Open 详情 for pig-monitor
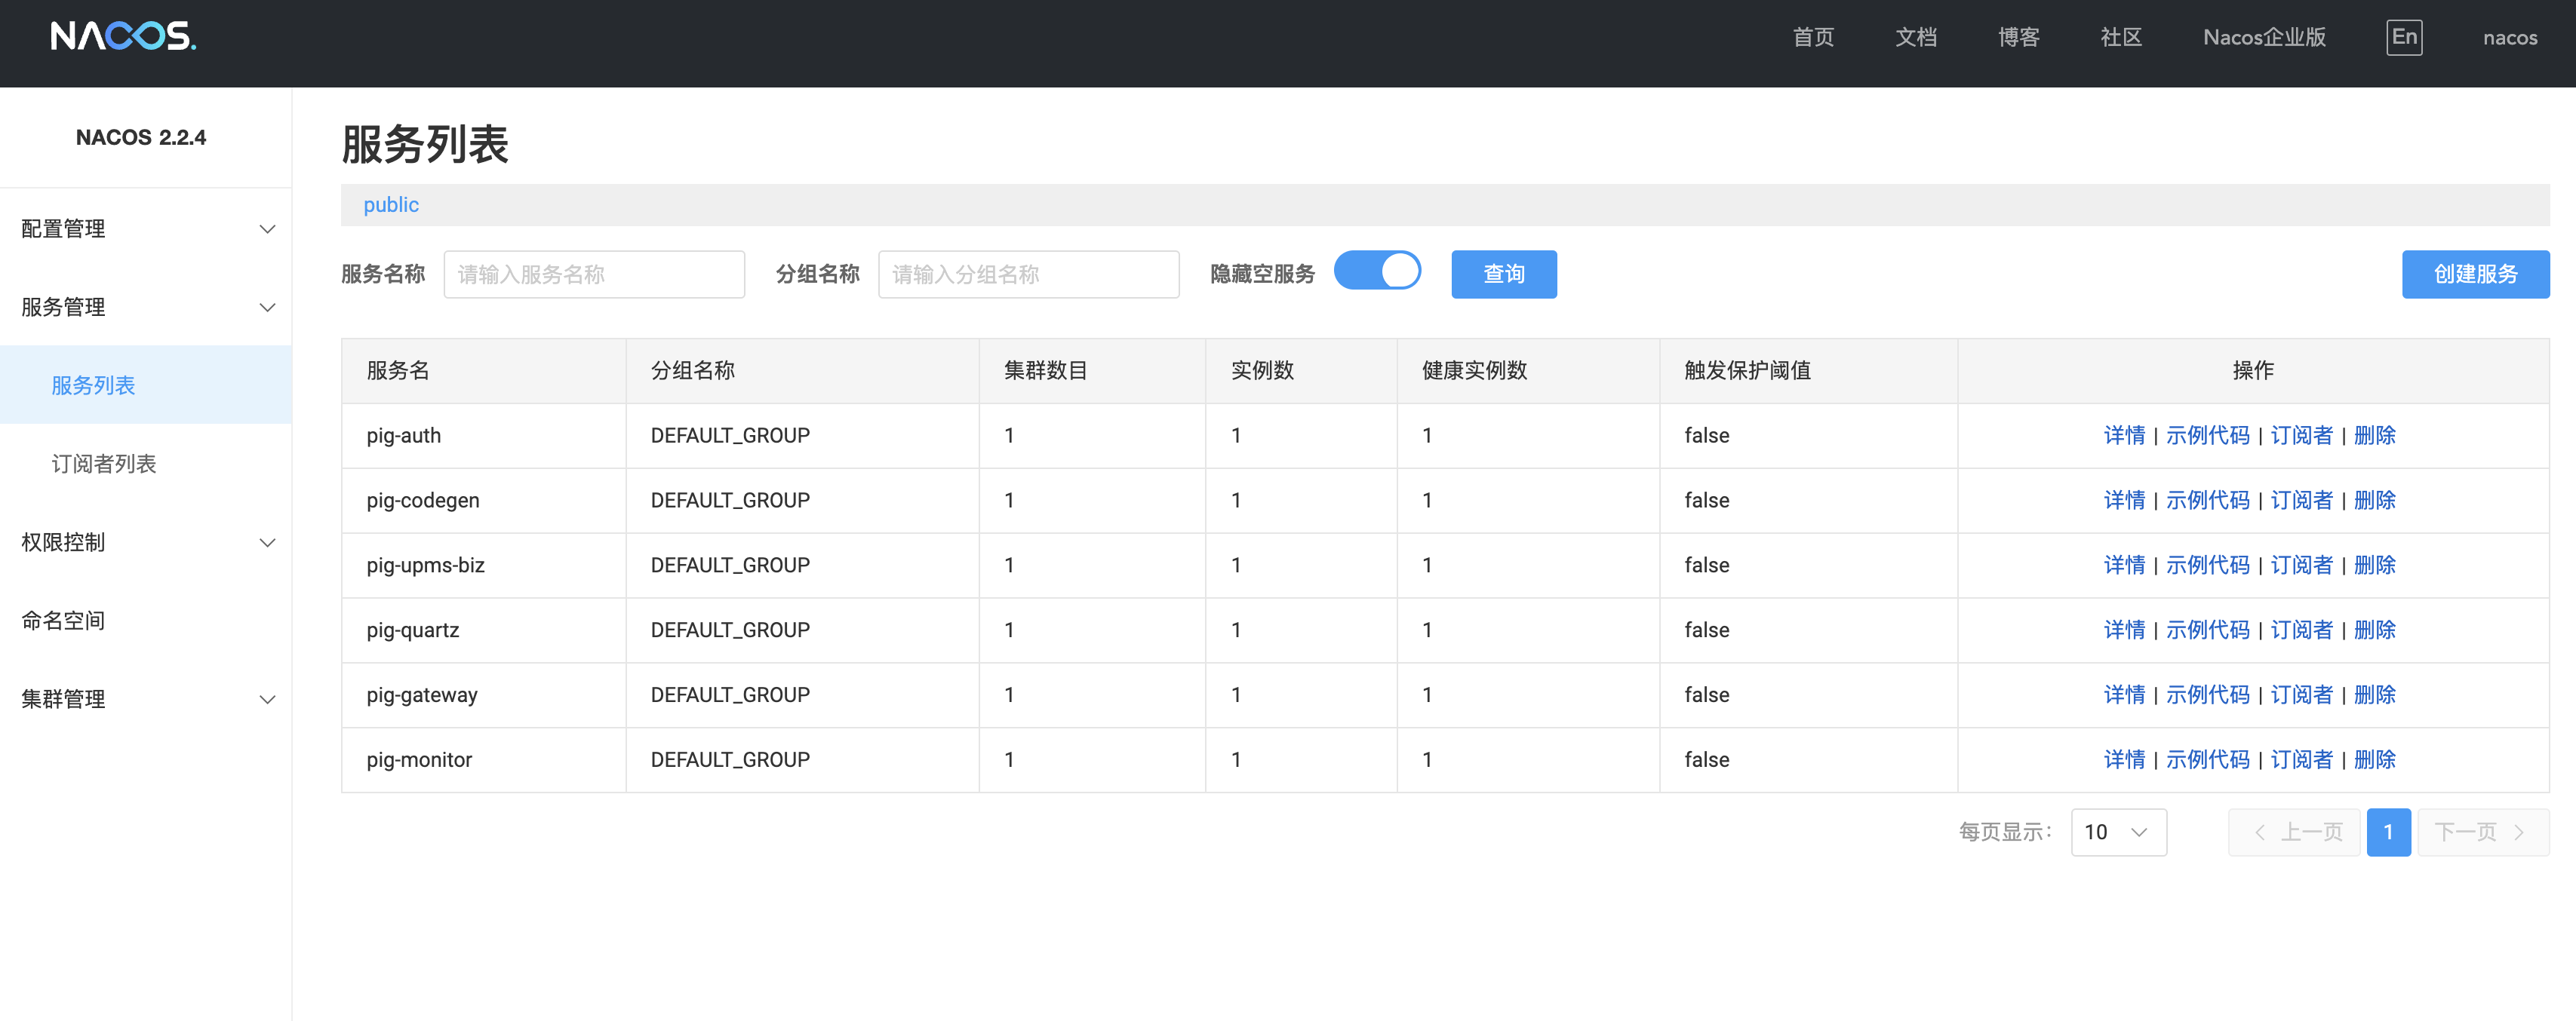Screen dimensions: 2576x1021 click(2124, 760)
